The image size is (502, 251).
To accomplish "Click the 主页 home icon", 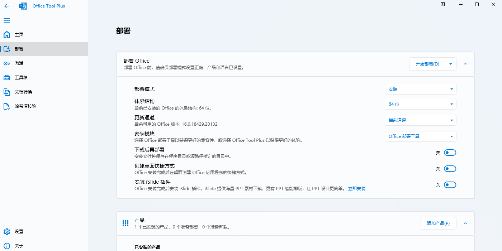I will coord(6,35).
